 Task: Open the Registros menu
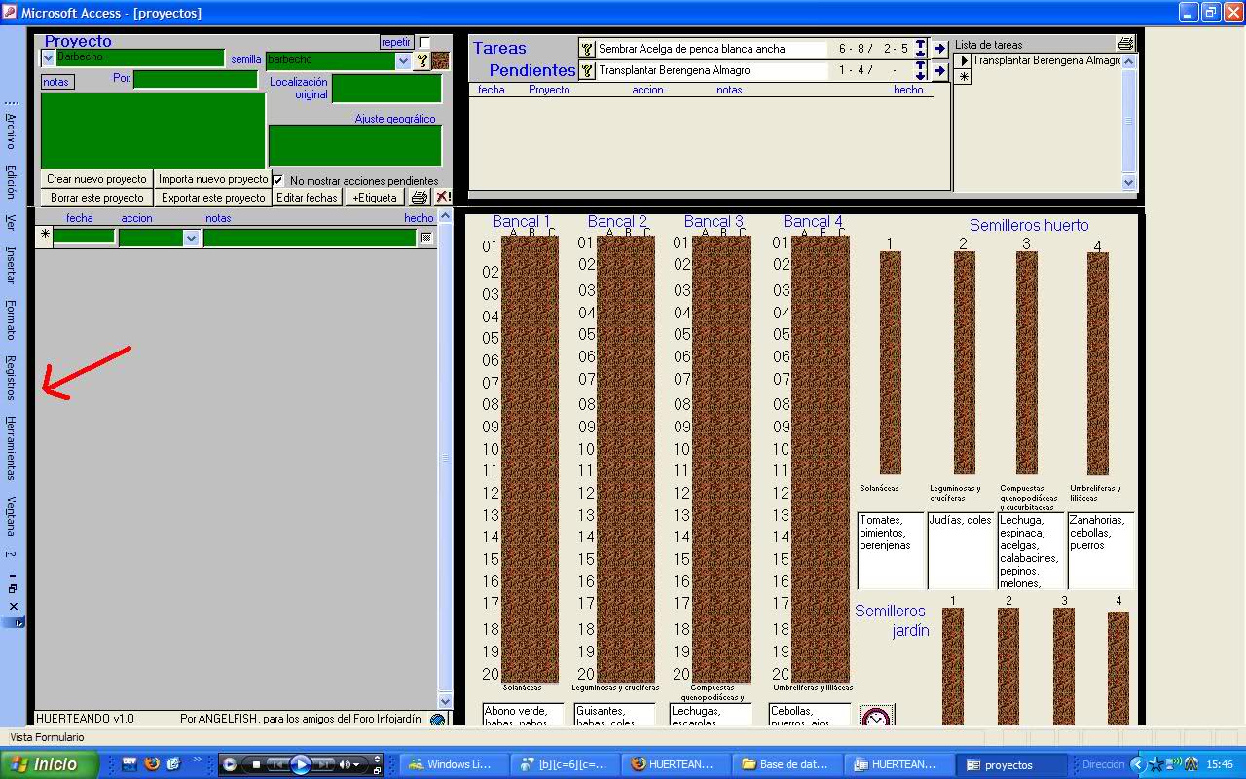[11, 378]
